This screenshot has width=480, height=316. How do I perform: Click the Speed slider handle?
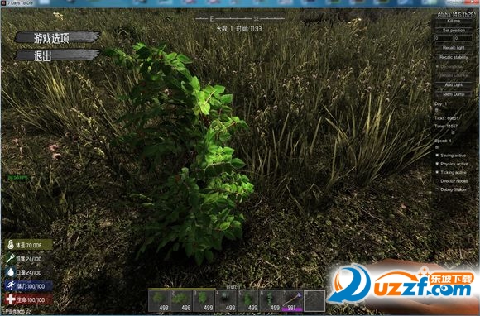click(437, 147)
